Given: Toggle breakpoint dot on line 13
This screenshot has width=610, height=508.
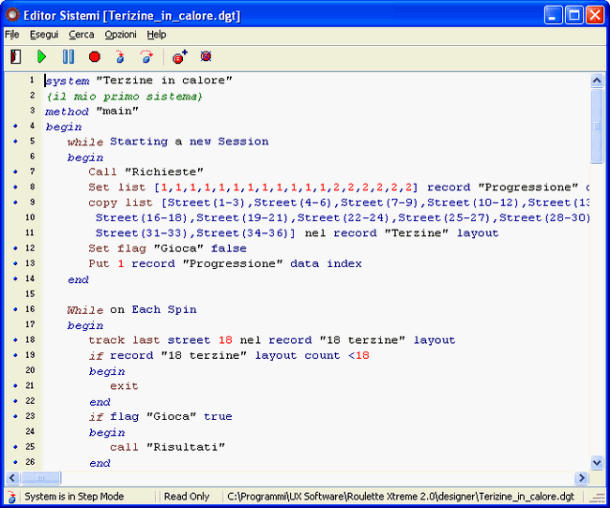Looking at the screenshot, I should click(16, 263).
